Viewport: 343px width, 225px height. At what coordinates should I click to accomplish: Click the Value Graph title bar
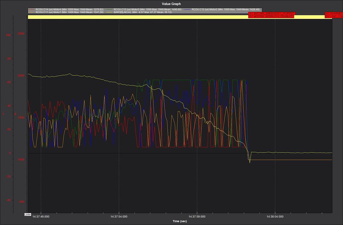click(x=171, y=4)
